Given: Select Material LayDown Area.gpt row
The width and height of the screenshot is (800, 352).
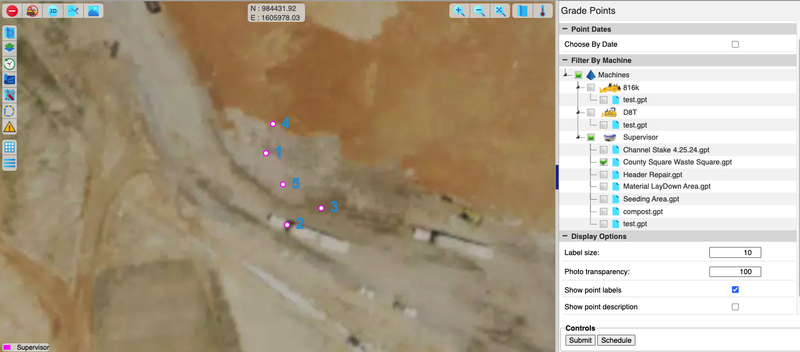Looking at the screenshot, I should [667, 186].
